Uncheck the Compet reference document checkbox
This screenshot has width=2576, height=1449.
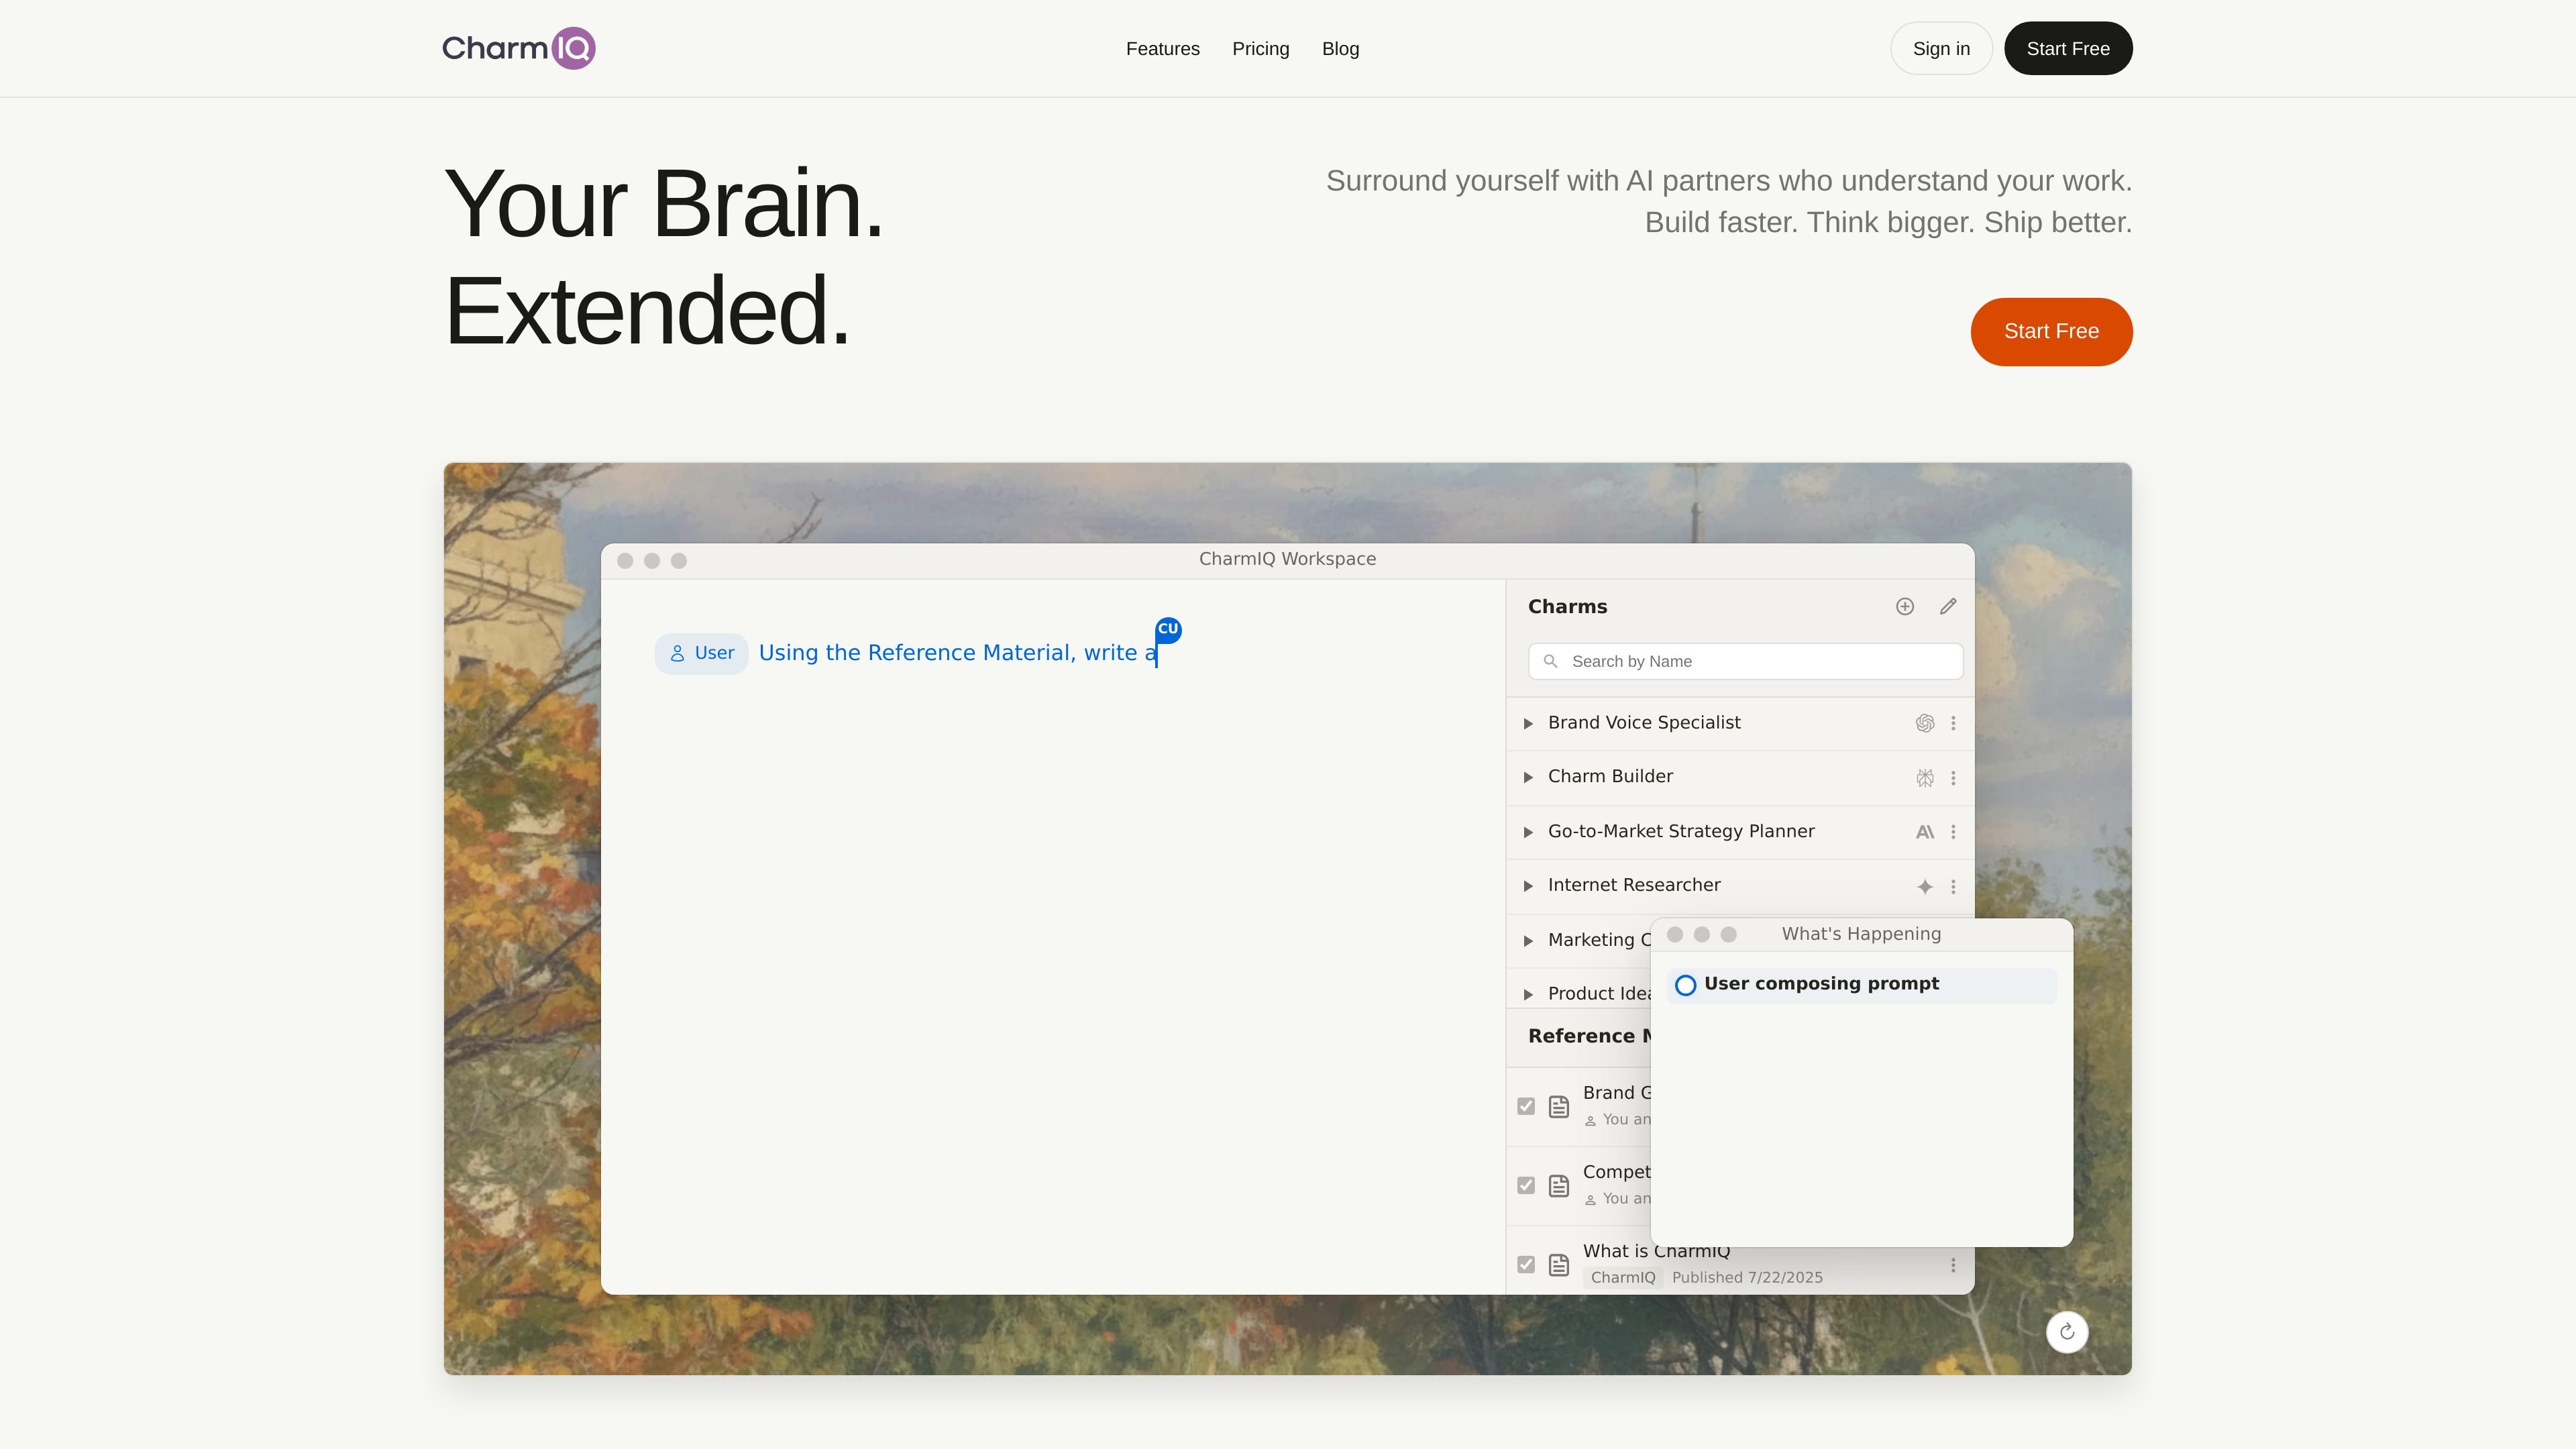(1526, 1186)
